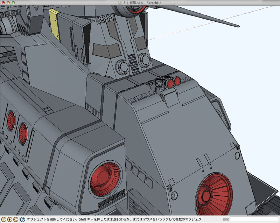
Task: Select the right small red light atop hull
Action: click(177, 82)
